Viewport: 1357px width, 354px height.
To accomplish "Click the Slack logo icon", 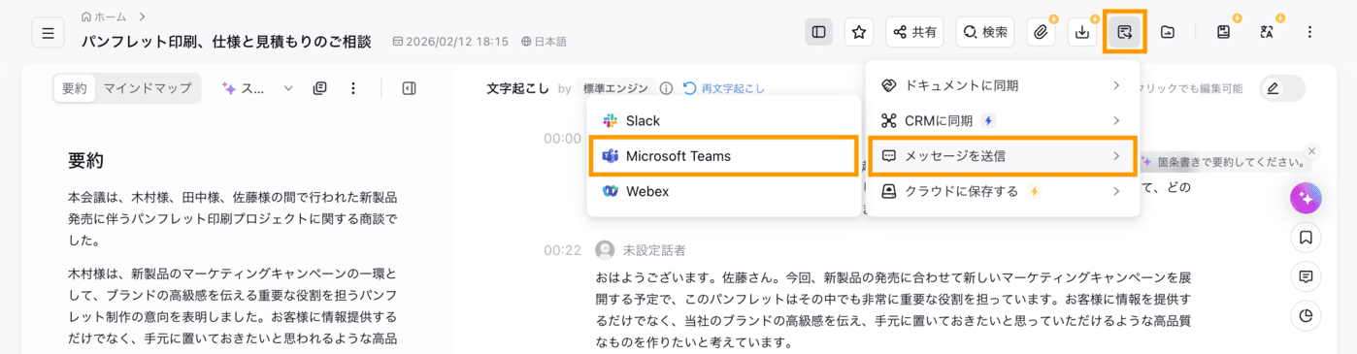I will (x=611, y=120).
